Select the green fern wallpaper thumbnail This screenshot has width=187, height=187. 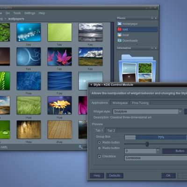pos(5,81)
